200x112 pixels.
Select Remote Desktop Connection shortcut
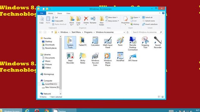click(132, 44)
